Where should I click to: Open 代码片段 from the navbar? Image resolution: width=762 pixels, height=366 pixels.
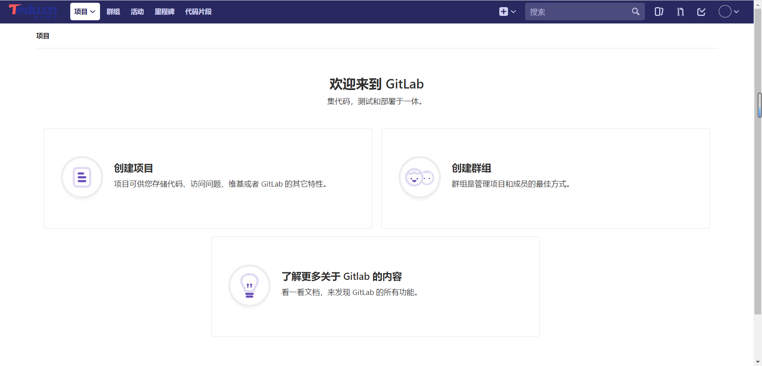click(x=198, y=12)
